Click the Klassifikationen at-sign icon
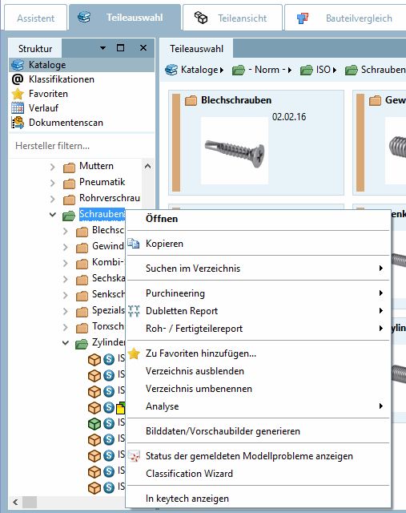Screen dimensions: 406x513 coord(18,79)
